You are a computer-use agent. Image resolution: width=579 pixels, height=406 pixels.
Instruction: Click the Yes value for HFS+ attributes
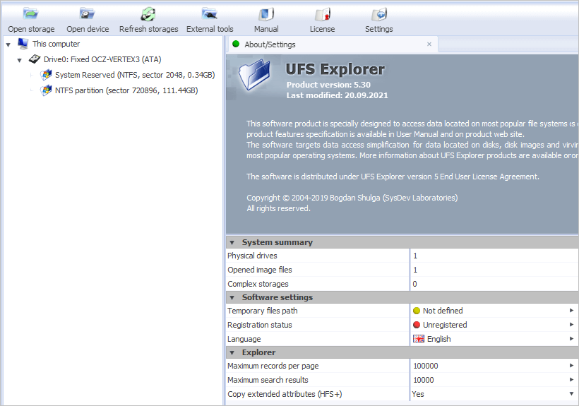418,394
